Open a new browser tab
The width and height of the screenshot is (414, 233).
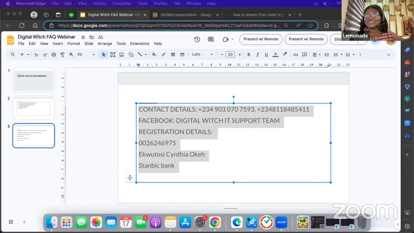point(300,15)
